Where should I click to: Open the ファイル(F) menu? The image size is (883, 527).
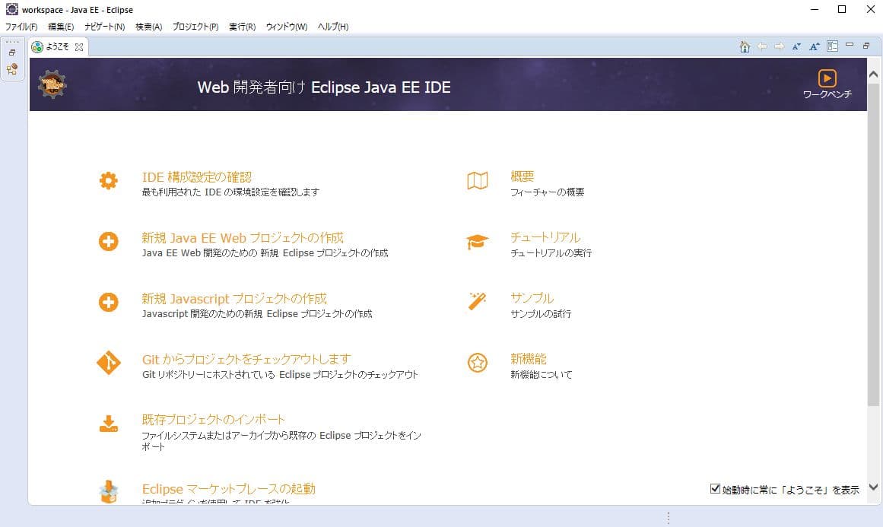pyautogui.click(x=21, y=27)
